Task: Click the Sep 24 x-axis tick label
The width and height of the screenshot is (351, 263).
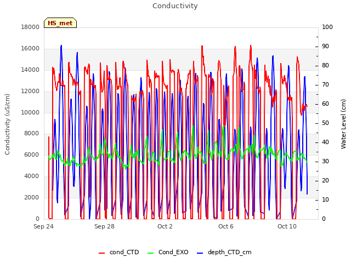Action: (x=43, y=226)
